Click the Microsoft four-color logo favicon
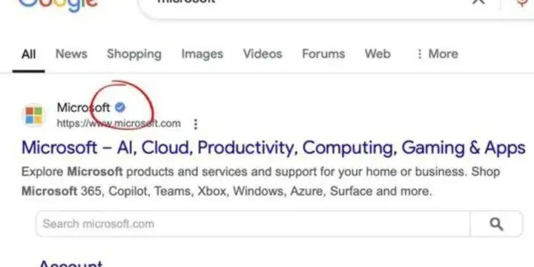The image size is (534, 267). click(x=33, y=116)
